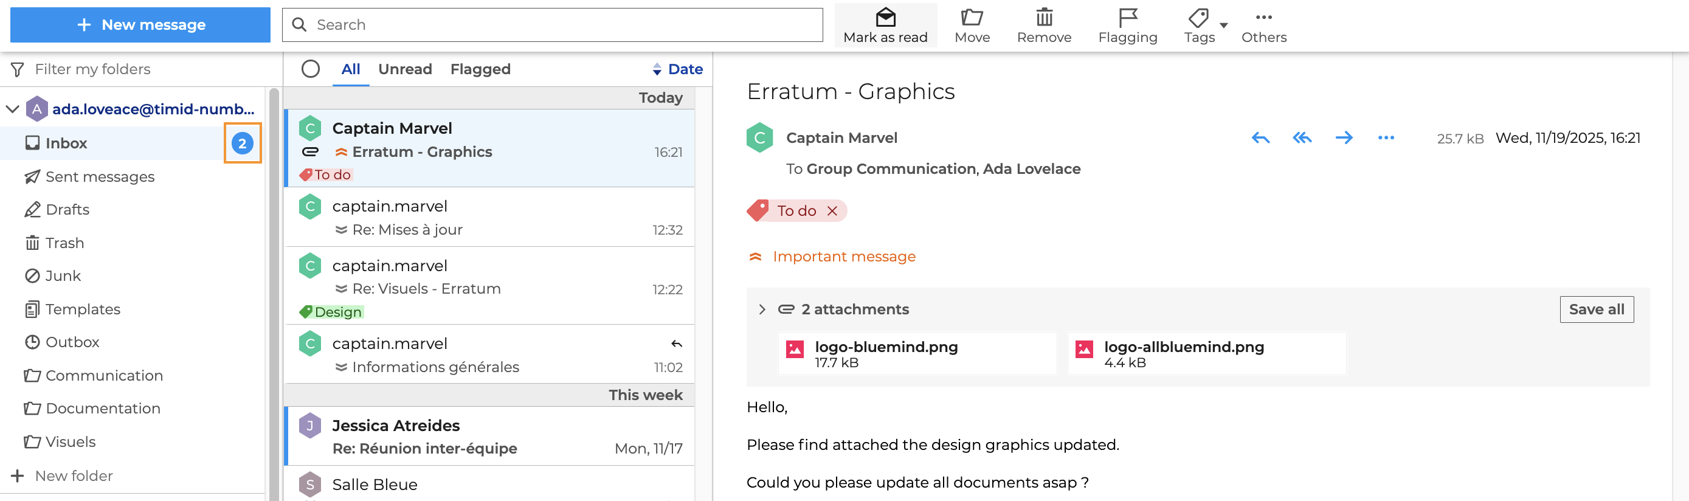The height and width of the screenshot is (501, 1689).
Task: Click the Remove trash icon in toolbar
Action: pyautogui.click(x=1044, y=18)
